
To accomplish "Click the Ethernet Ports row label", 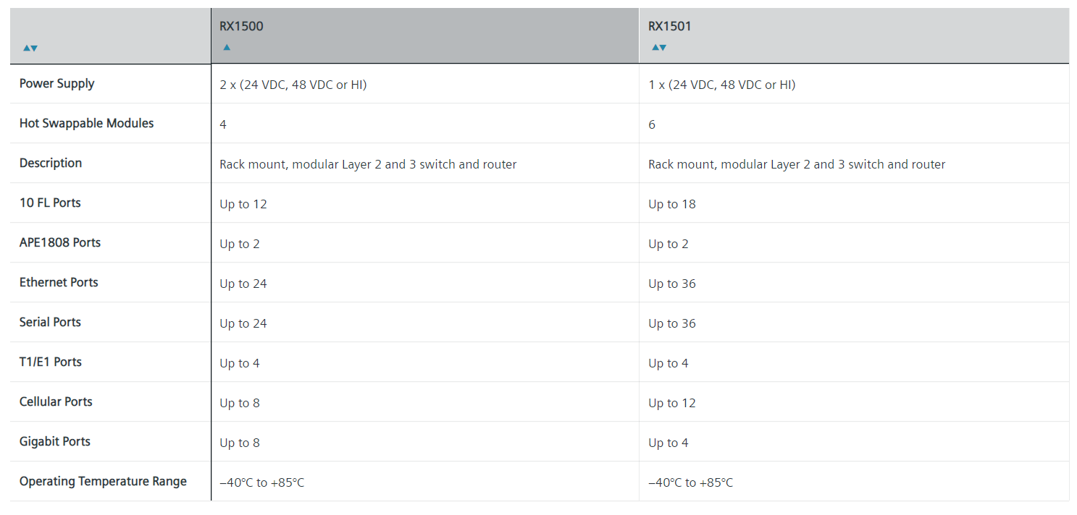I will pyautogui.click(x=59, y=282).
